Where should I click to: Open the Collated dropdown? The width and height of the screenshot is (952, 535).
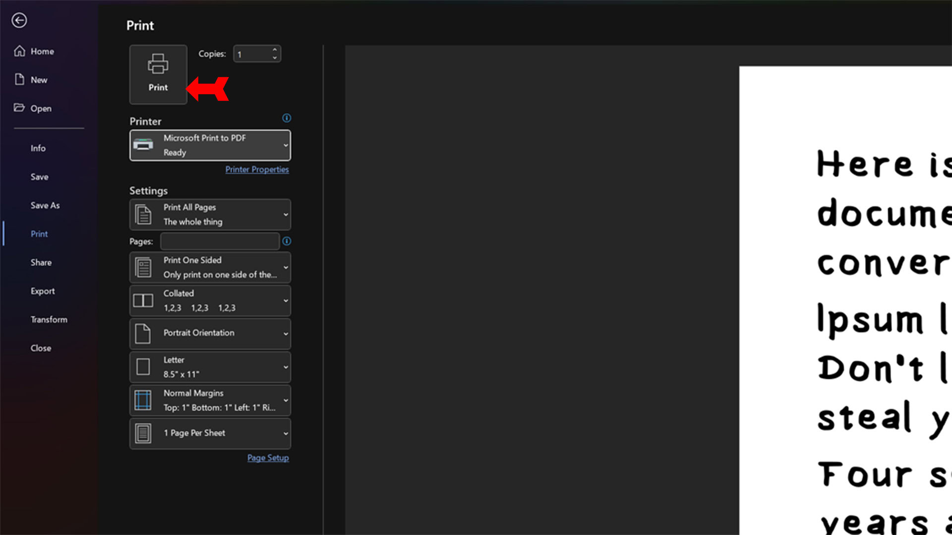[x=210, y=301]
